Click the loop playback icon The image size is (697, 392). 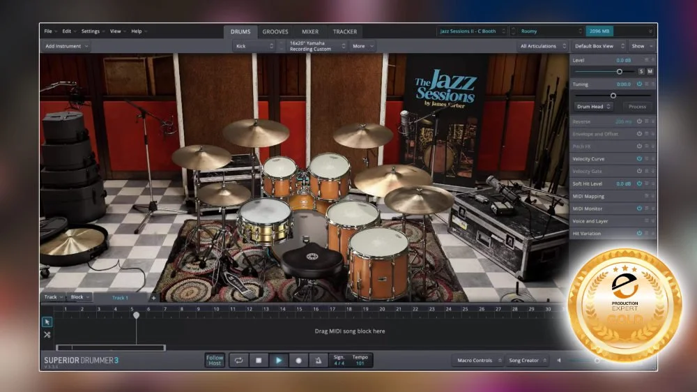click(238, 360)
